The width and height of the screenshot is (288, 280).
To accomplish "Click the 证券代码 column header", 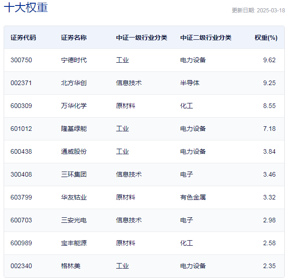I will [23, 38].
